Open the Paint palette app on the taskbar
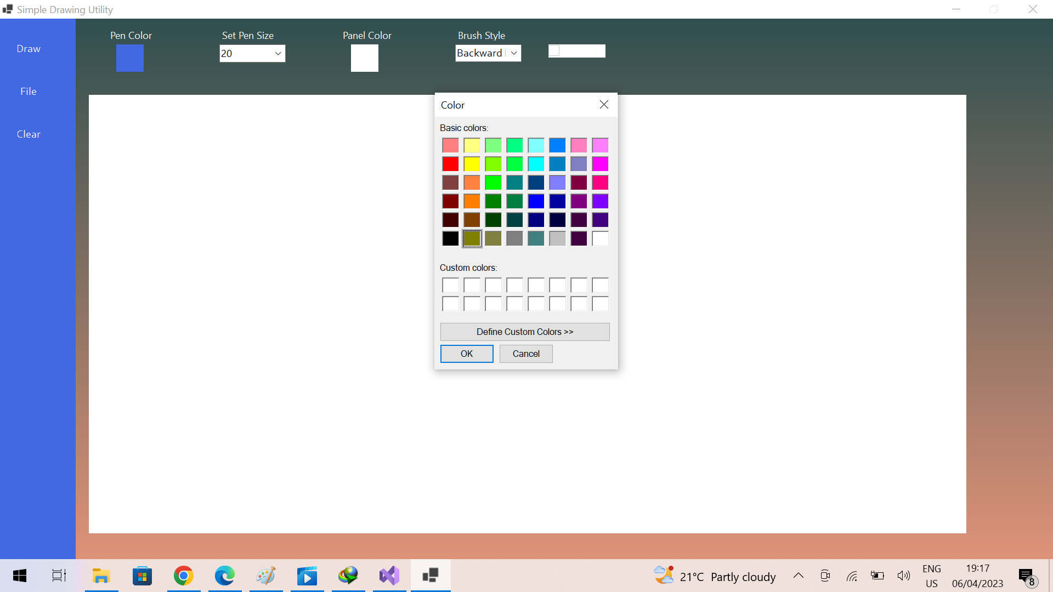Screen dimensions: 1053x592 (x=266, y=576)
